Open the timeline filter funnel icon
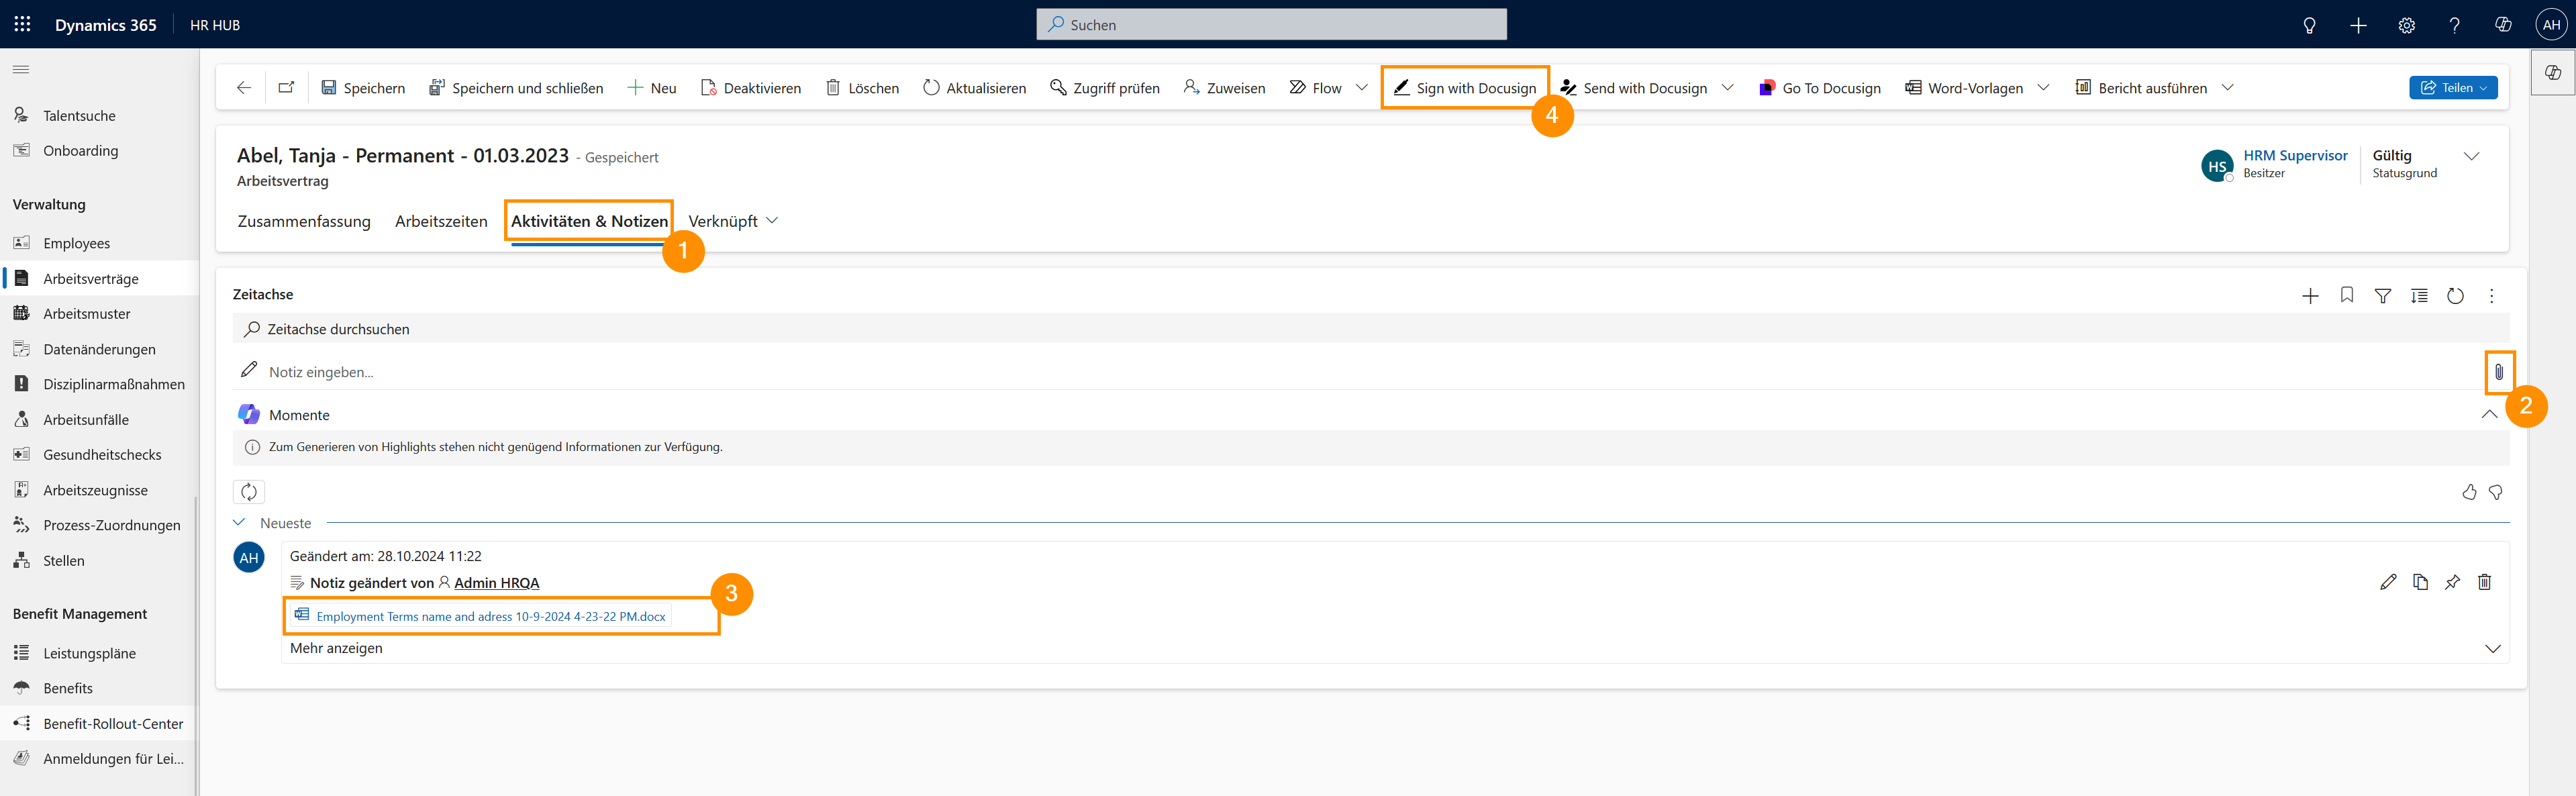The image size is (2576, 796). pos(2382,296)
